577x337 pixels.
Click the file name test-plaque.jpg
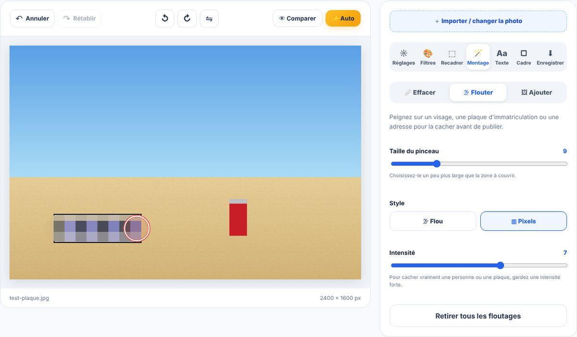tap(29, 298)
